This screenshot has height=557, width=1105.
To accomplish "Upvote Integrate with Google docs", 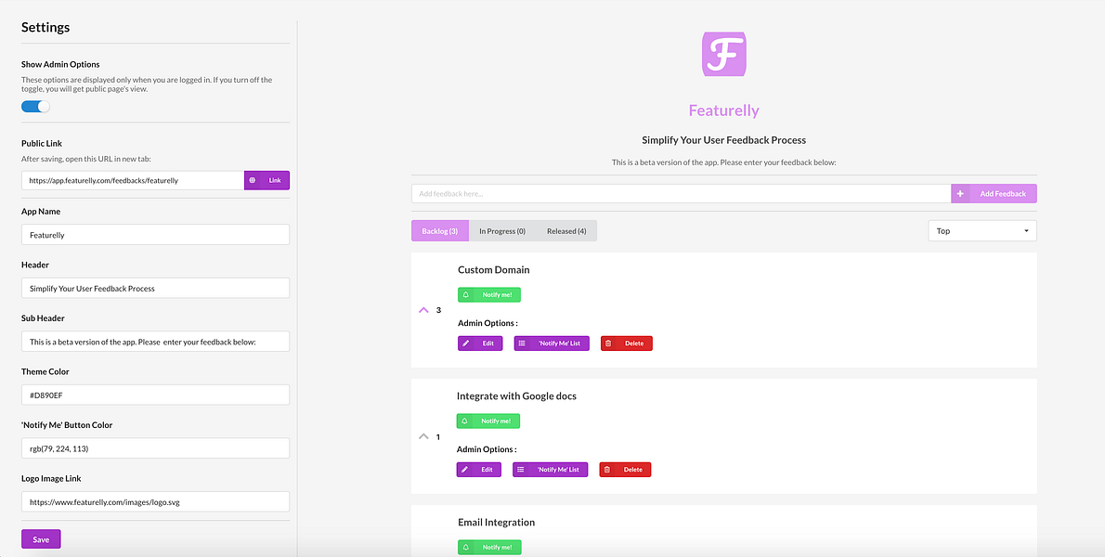I will pos(422,436).
